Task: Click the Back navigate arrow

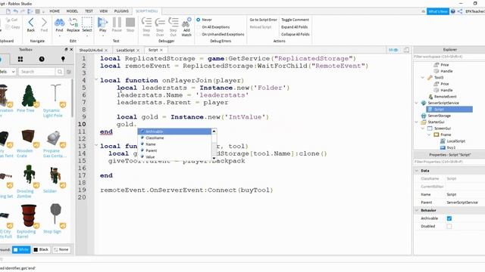Action: tap(31, 23)
